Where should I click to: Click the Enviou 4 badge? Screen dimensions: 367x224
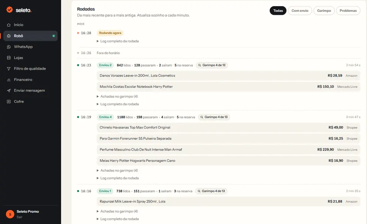[x=106, y=117]
